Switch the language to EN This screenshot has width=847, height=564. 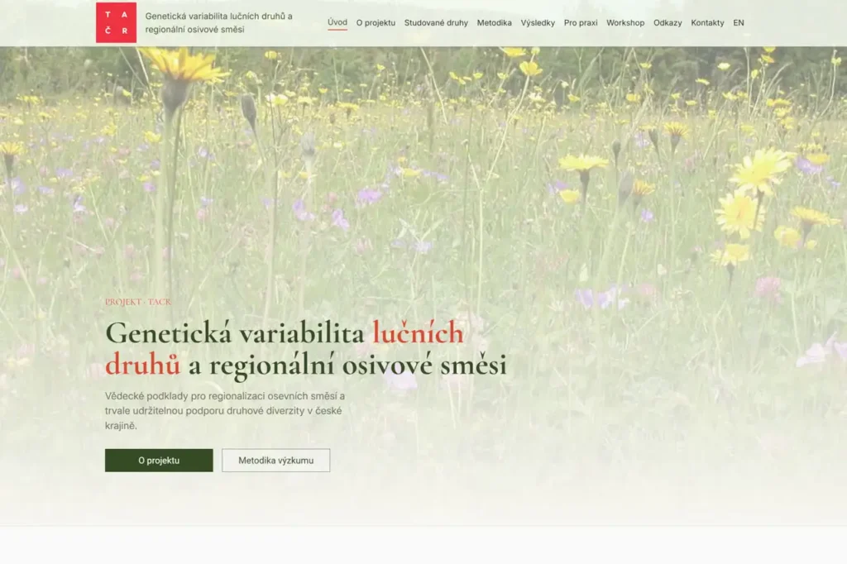pos(739,22)
